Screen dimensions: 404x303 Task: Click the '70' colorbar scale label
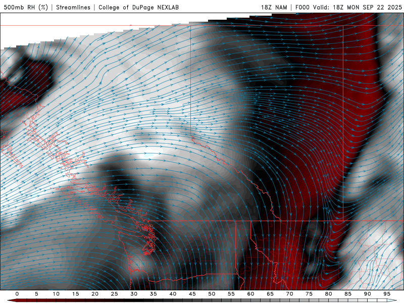[x=289, y=294]
